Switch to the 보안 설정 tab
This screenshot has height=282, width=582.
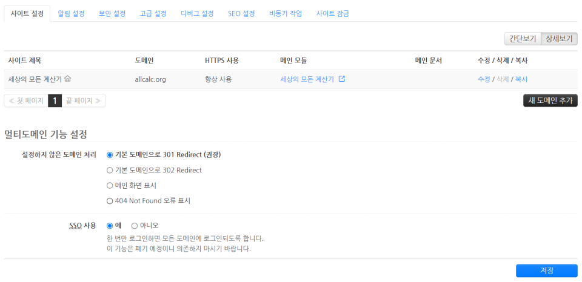click(112, 13)
